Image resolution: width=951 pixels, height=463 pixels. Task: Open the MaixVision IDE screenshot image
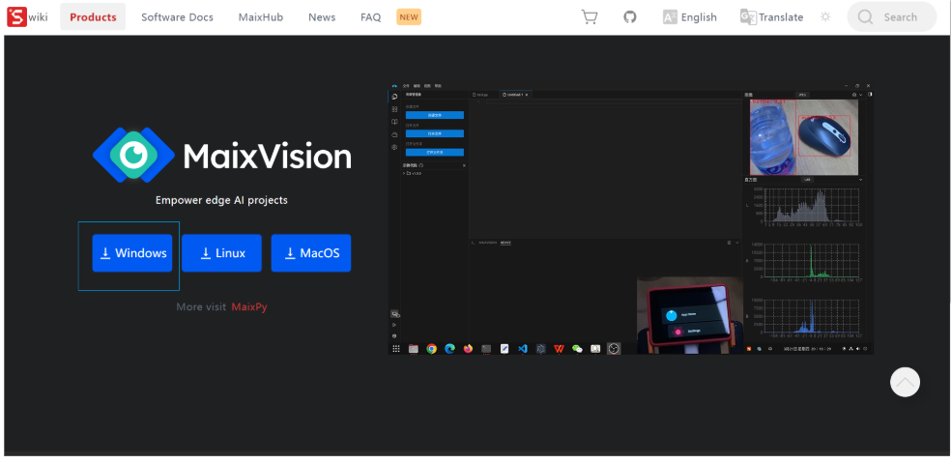tap(631, 218)
